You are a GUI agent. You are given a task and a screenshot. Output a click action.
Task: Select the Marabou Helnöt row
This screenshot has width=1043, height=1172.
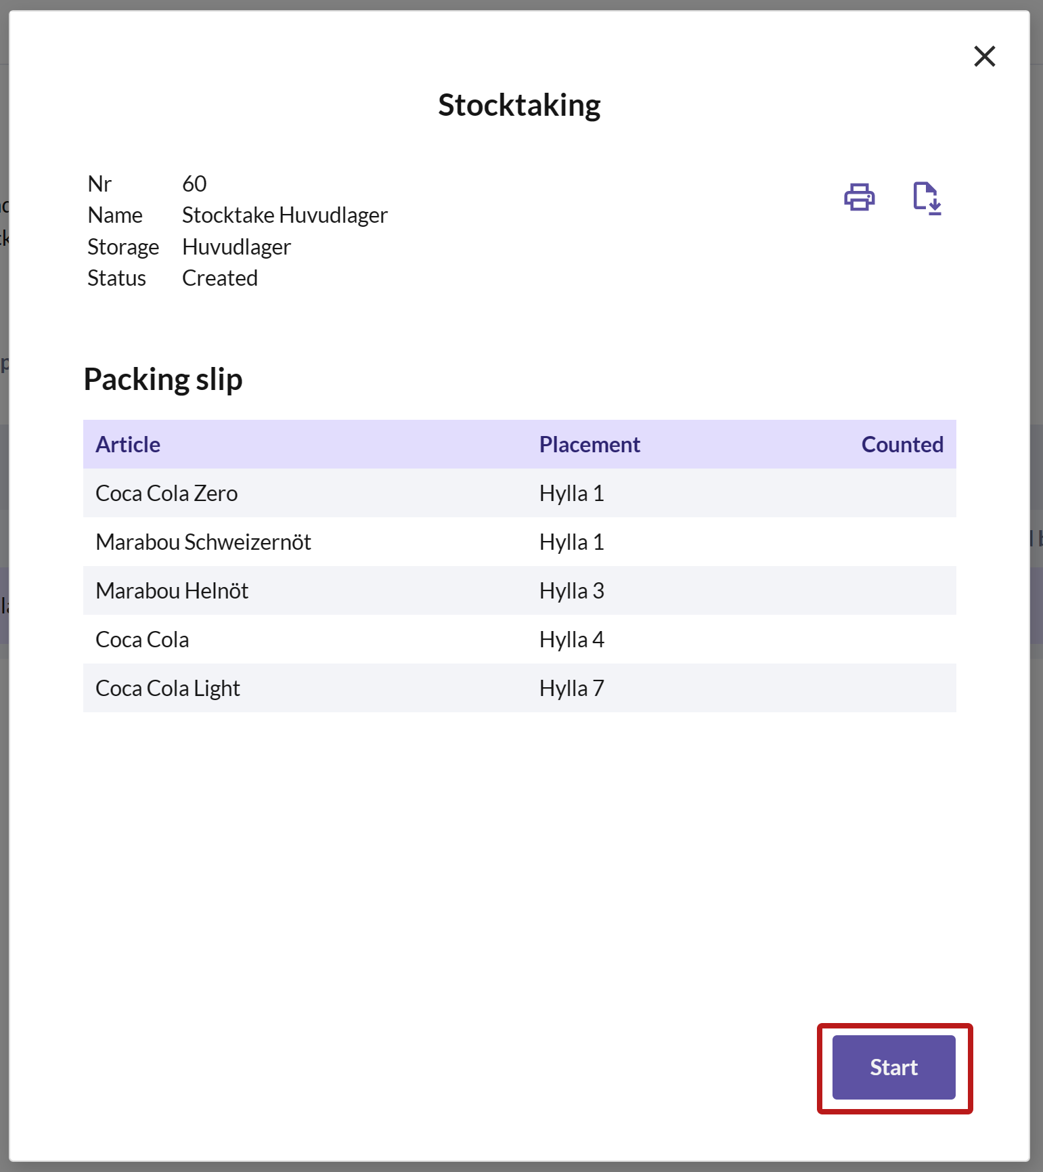pos(520,590)
